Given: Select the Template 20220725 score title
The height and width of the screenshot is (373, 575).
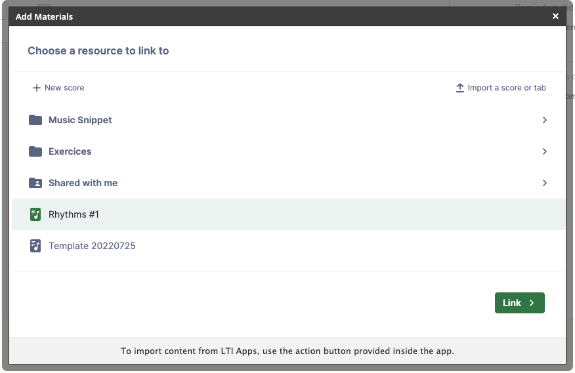Looking at the screenshot, I should click(92, 246).
